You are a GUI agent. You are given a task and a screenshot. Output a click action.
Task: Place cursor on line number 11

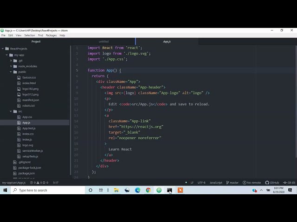(76, 104)
